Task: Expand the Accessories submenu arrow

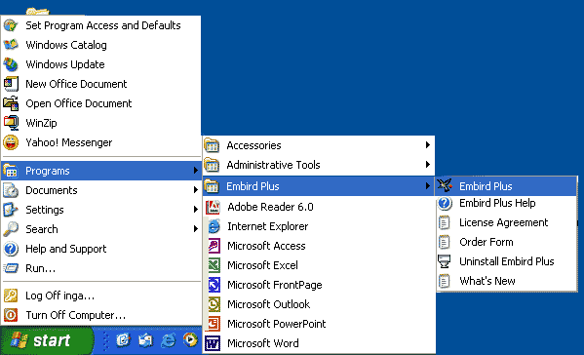Action: (428, 145)
